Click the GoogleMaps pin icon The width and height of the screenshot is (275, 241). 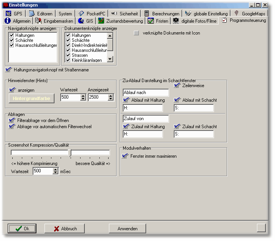tap(237, 13)
